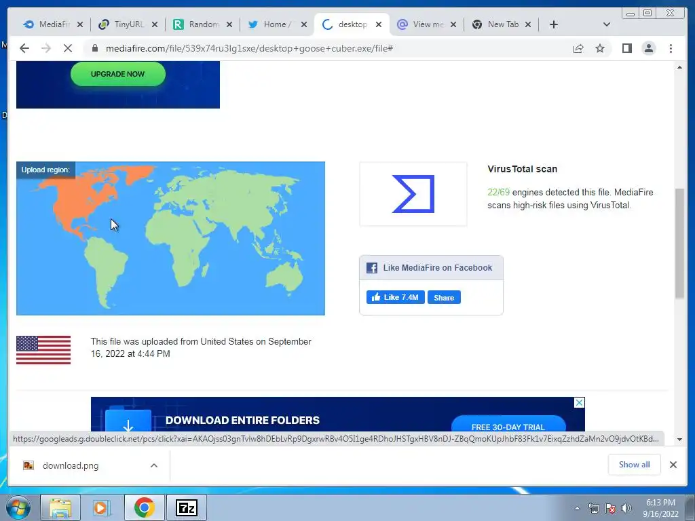Click the forward navigation arrow
The image size is (695, 521).
[x=46, y=48]
